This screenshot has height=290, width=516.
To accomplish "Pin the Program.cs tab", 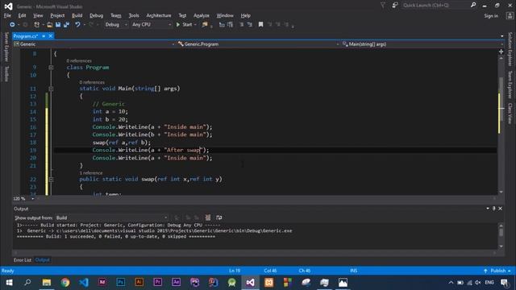I will pyautogui.click(x=44, y=36).
